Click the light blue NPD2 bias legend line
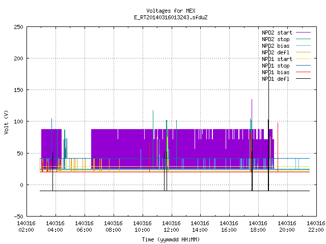The height and width of the screenshot is (244, 326). coord(303,46)
